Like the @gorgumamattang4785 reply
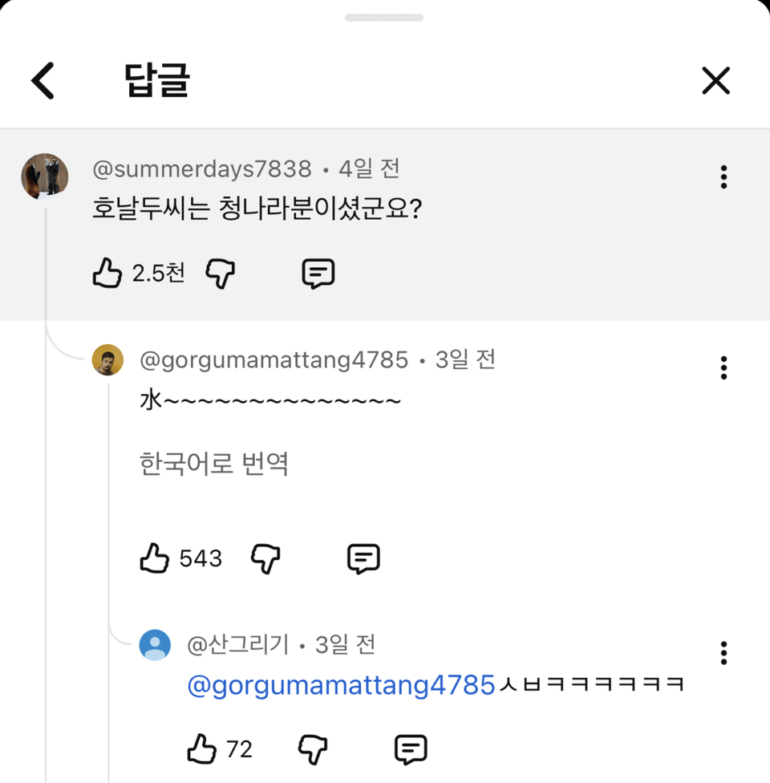The height and width of the screenshot is (783, 770). tap(155, 558)
